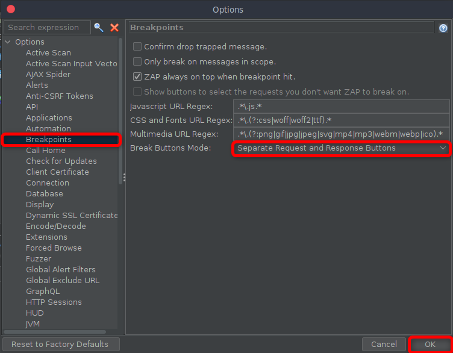Click the options tree horizontal scrollbar
The height and width of the screenshot is (353, 453).
pos(55,332)
